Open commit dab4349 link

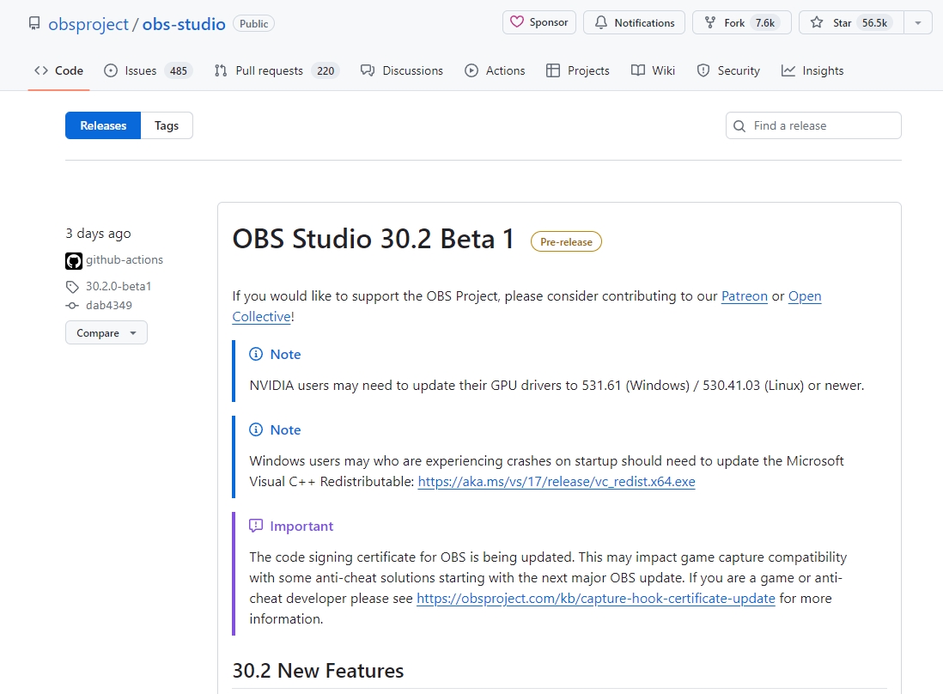[x=109, y=305]
